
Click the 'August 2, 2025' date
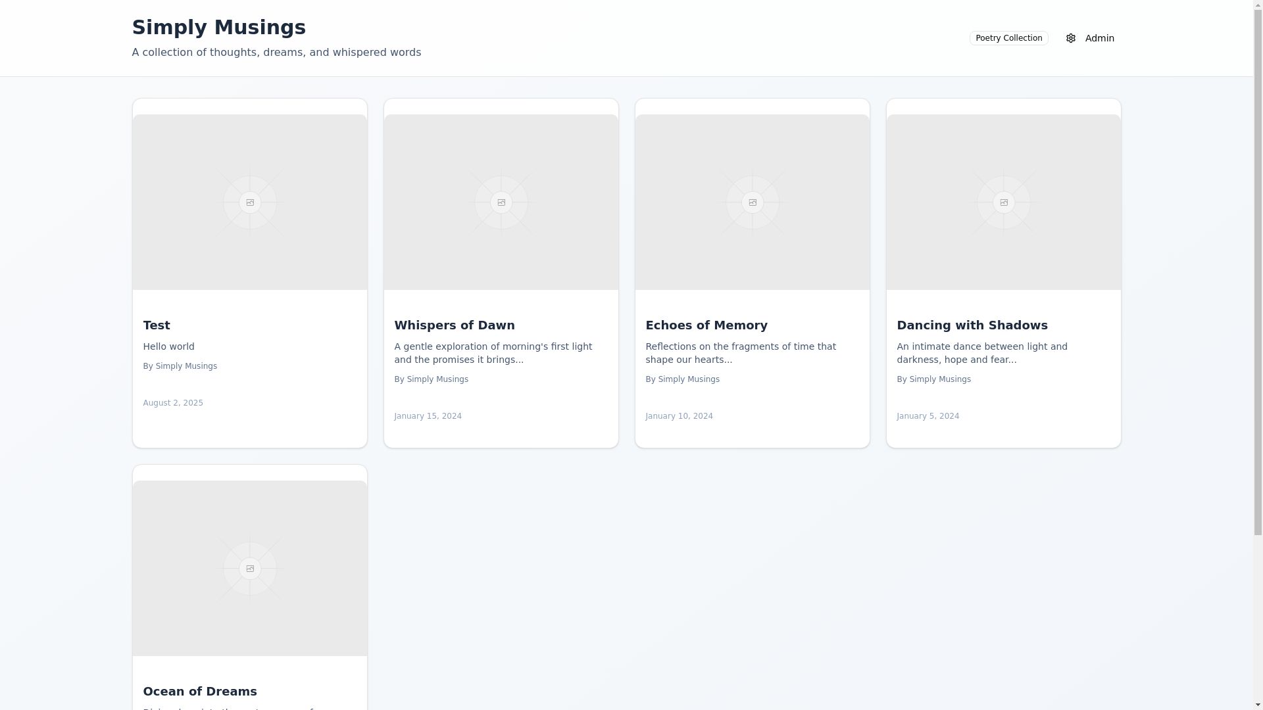point(173,403)
